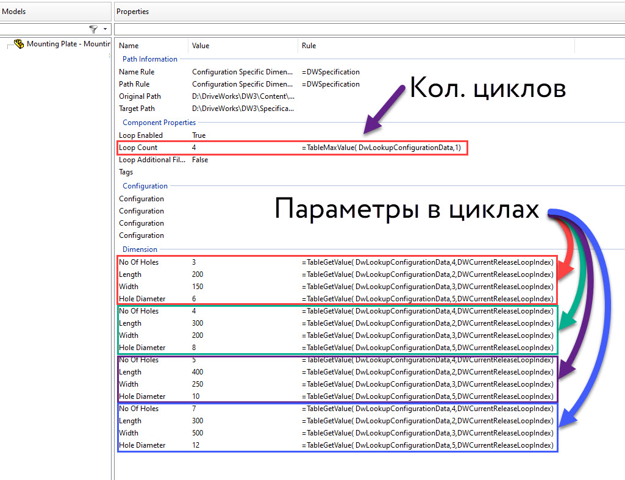
Task: Click the value 12 in the last Hole Diameter row
Action: [196, 445]
